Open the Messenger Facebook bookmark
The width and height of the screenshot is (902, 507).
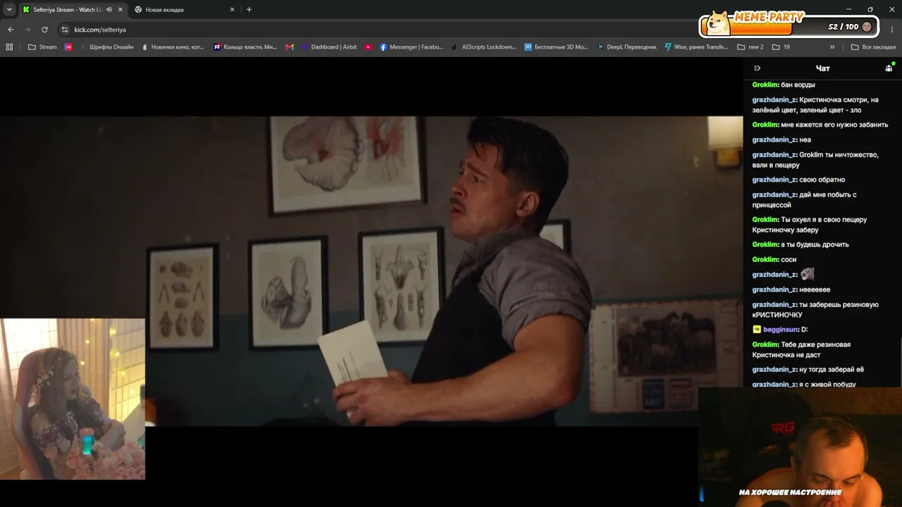pos(412,47)
